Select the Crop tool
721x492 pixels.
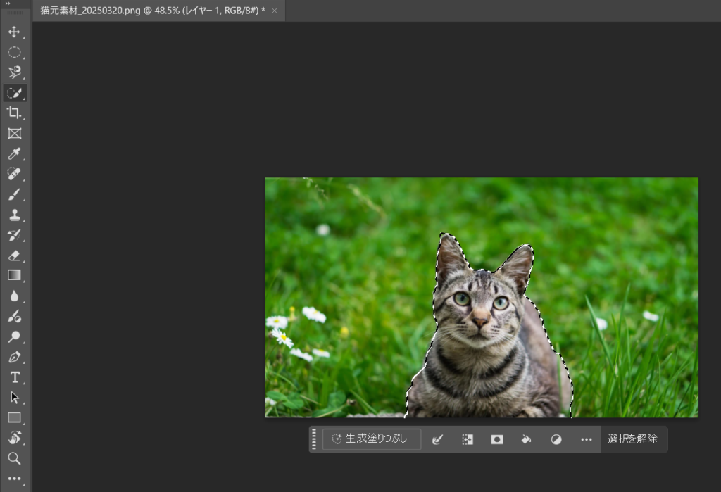tap(14, 113)
